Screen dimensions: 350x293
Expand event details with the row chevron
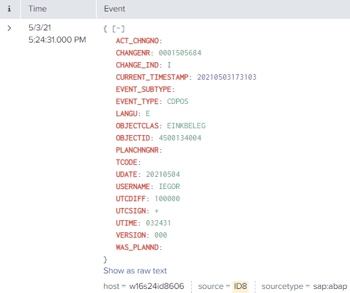(x=9, y=28)
